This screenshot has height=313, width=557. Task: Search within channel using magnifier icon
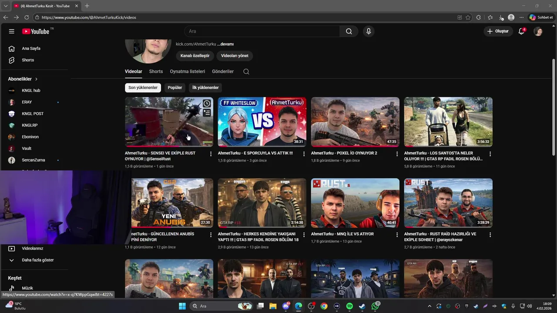(246, 72)
